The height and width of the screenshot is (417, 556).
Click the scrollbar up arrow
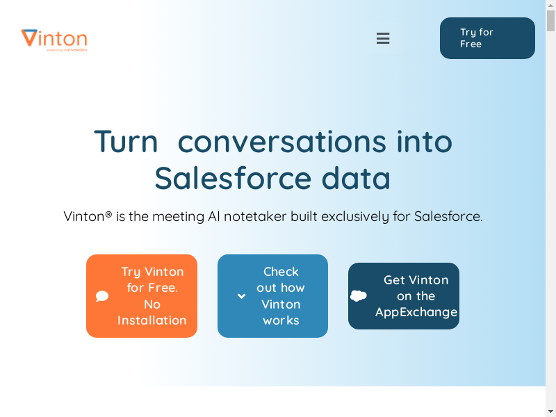click(550, 6)
